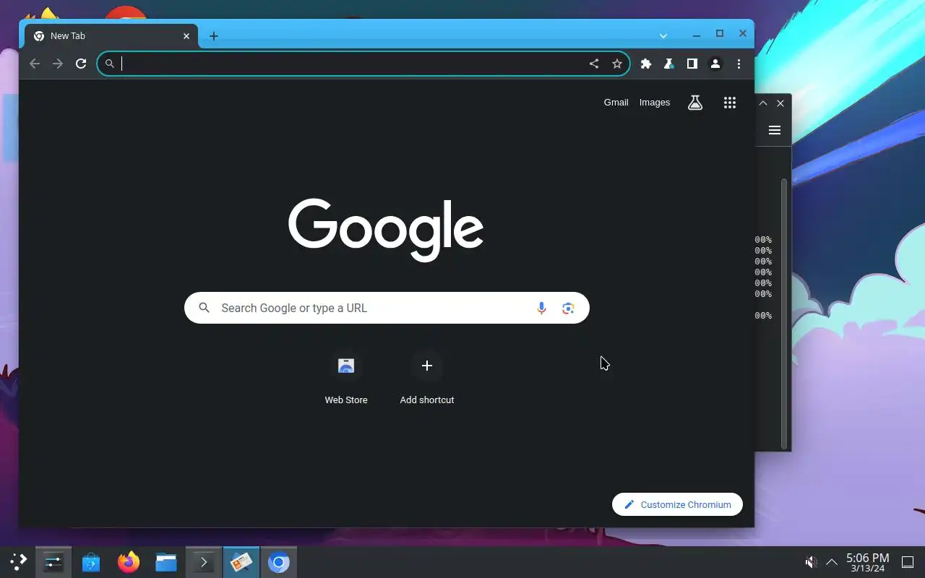
Task: Open the KDE application launcher
Action: point(18,562)
